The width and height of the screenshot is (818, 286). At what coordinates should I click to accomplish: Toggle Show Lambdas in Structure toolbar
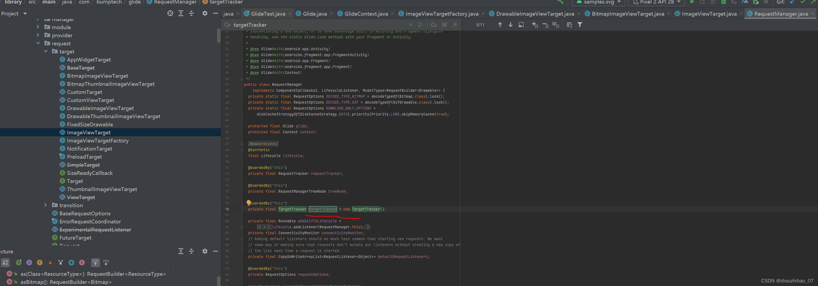pyautogui.click(x=82, y=262)
